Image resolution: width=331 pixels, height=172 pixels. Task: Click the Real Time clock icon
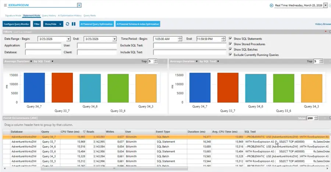271,6
